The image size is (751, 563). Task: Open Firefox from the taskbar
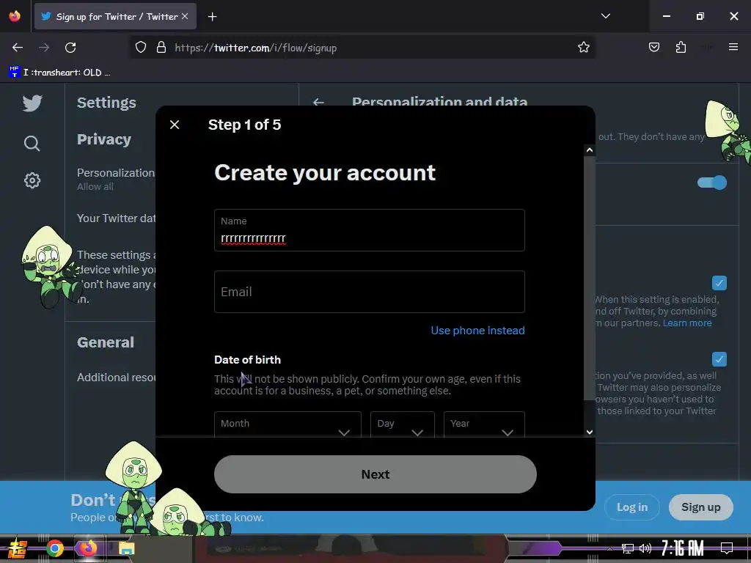[x=88, y=548]
